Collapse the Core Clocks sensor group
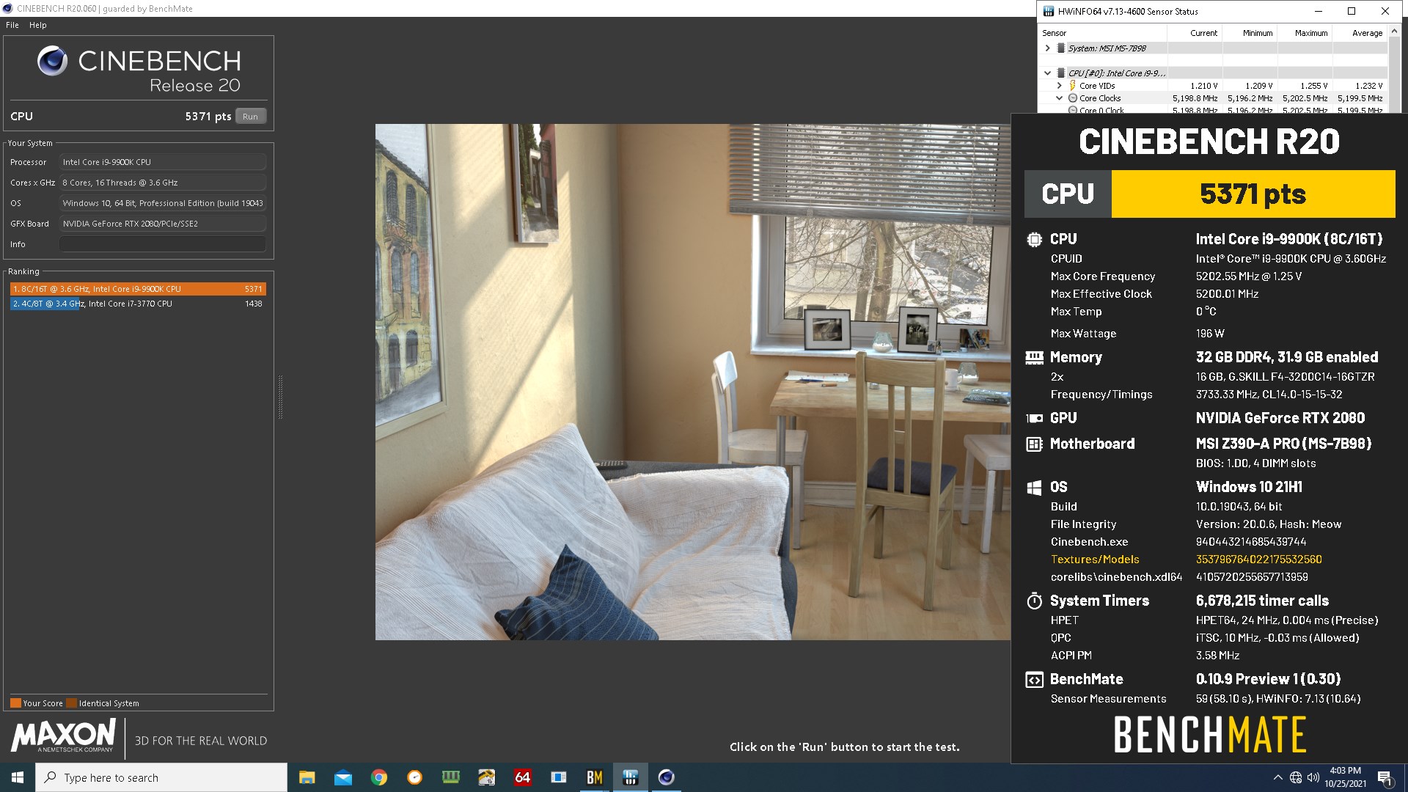Image resolution: width=1408 pixels, height=792 pixels. pyautogui.click(x=1059, y=98)
